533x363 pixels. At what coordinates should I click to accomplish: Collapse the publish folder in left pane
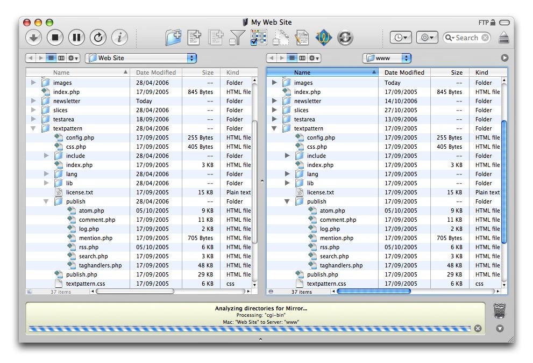tap(46, 202)
